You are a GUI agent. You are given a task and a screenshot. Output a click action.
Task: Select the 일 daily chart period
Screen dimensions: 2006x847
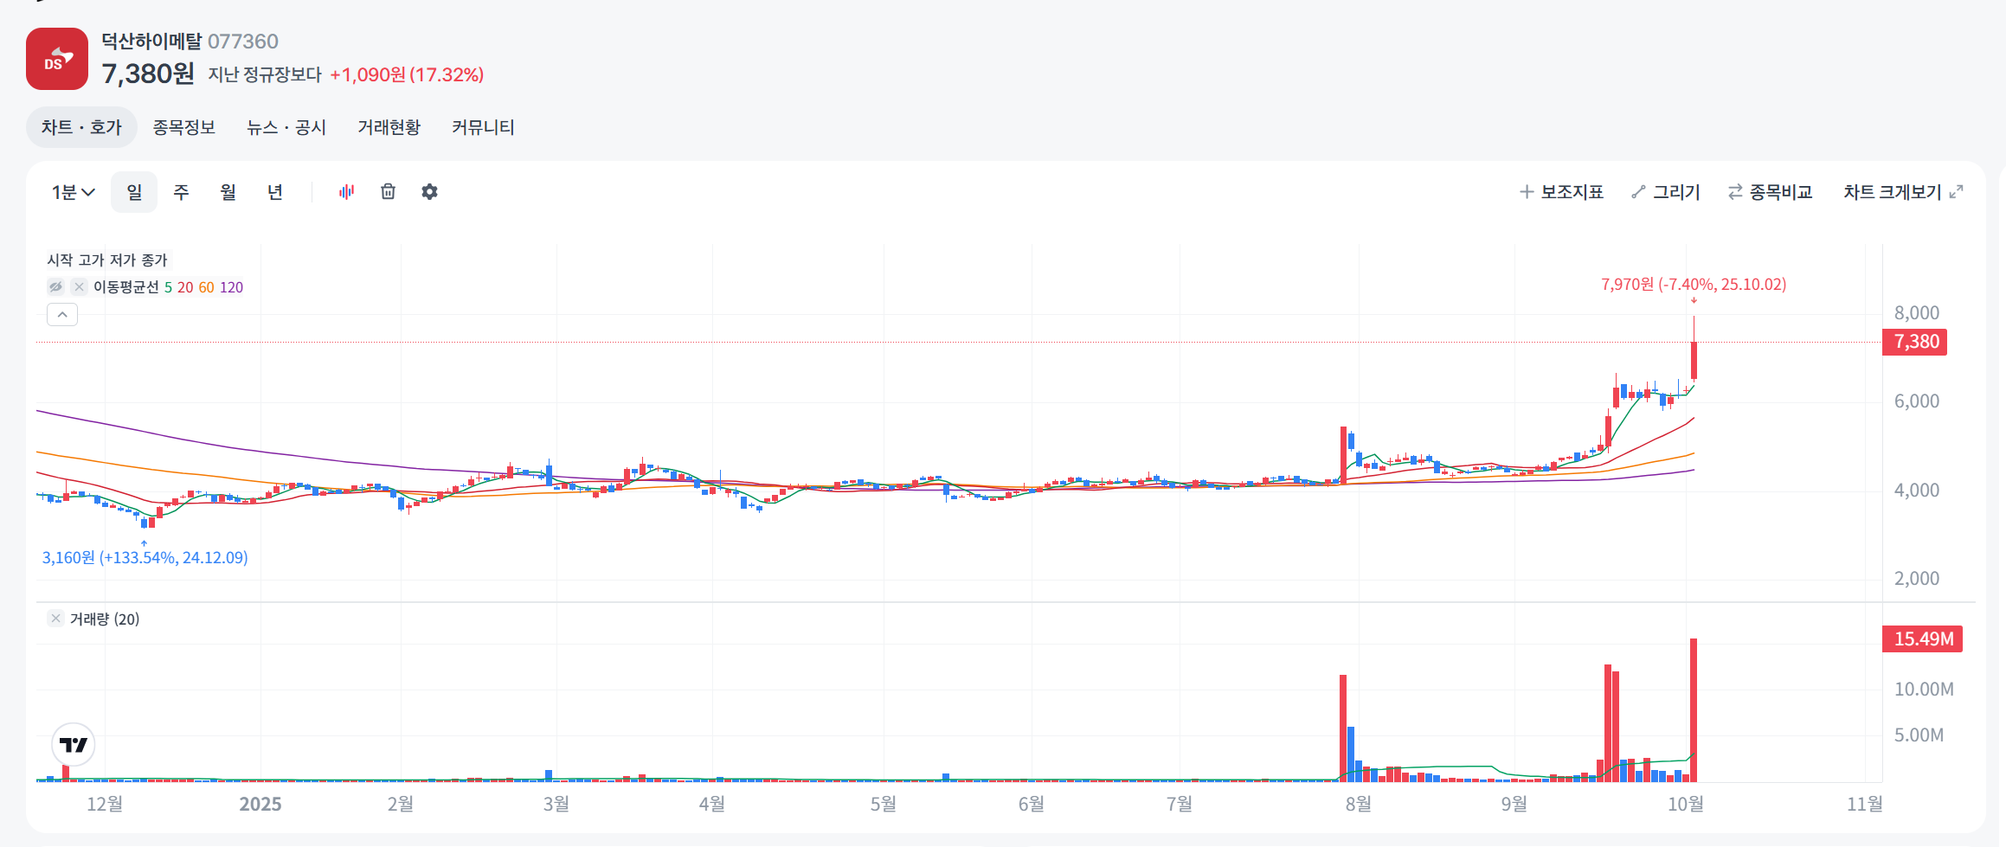pyautogui.click(x=134, y=192)
